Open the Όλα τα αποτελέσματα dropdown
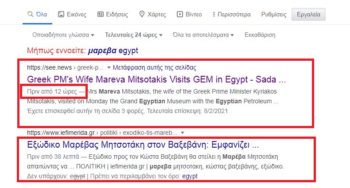This screenshot has height=188, width=350. pos(203,35)
